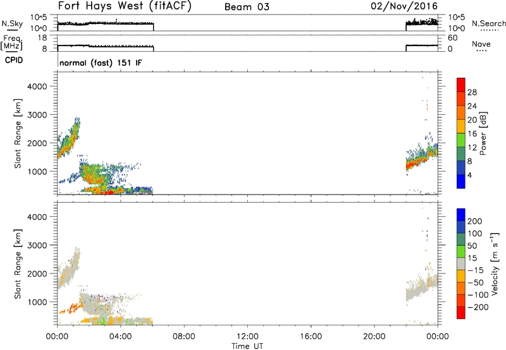506x350 pixels.
Task: Click power scale value '24'
Action: pos(472,106)
